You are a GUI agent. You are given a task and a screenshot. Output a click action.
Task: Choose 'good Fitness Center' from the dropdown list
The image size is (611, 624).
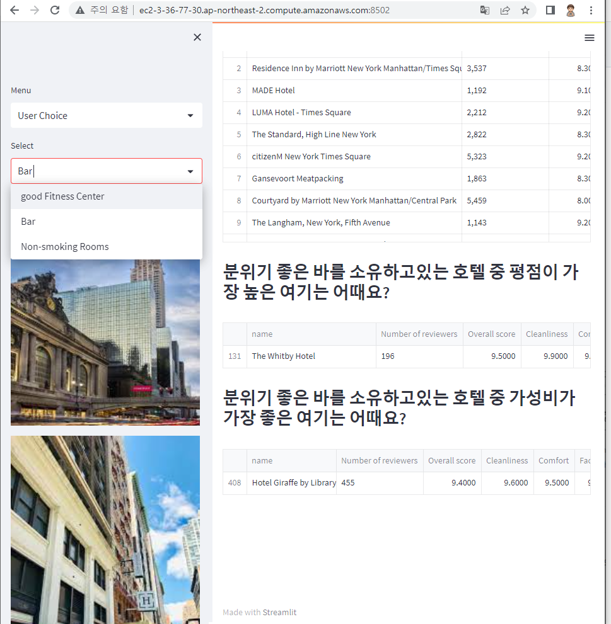click(62, 196)
